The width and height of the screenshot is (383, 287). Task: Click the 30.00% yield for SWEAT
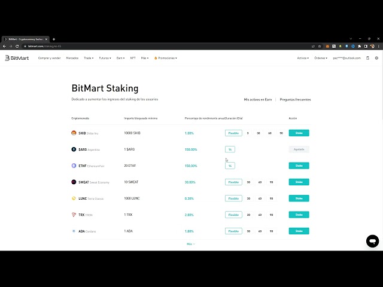pyautogui.click(x=190, y=182)
